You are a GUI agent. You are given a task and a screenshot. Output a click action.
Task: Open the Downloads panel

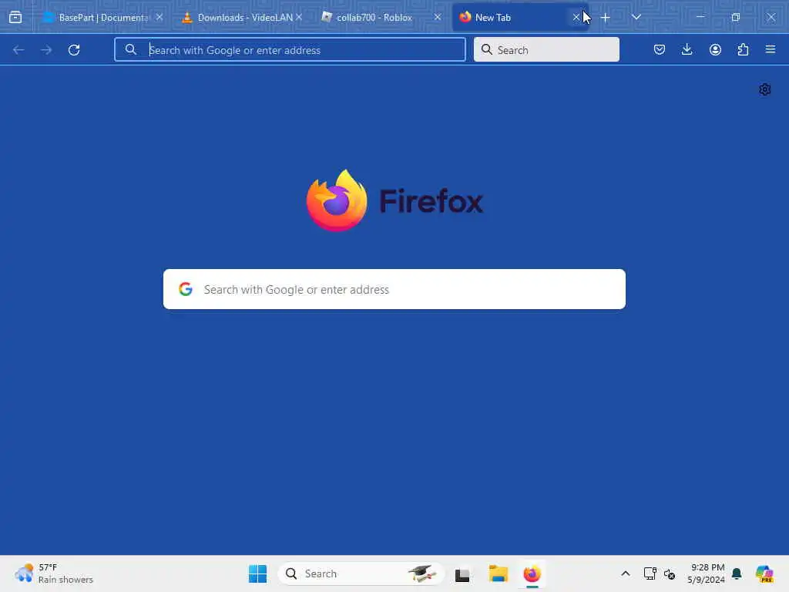point(687,49)
